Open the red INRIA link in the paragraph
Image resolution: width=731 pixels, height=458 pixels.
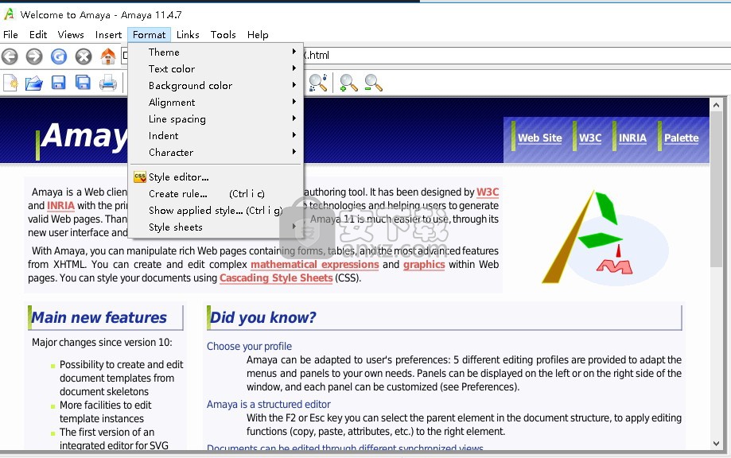coord(60,205)
